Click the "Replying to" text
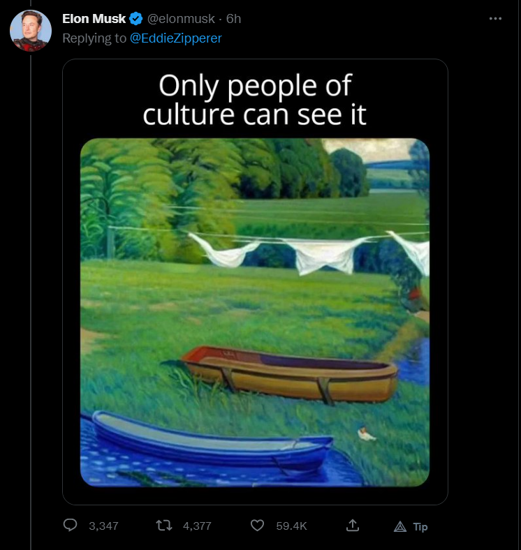Viewport: 521px width, 550px height. click(94, 38)
